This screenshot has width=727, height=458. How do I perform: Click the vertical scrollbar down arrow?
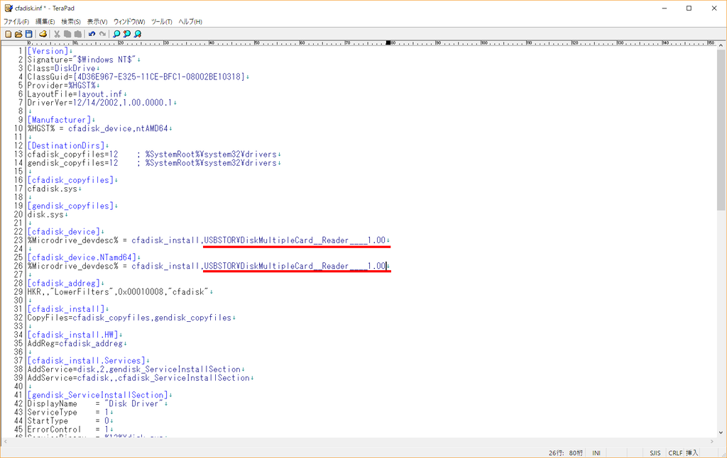pos(721,433)
